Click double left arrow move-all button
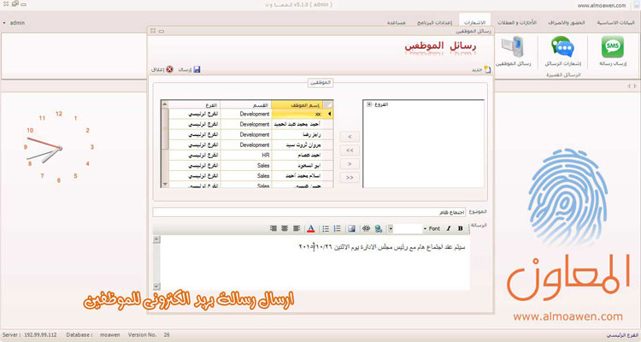The width and height of the screenshot is (641, 342). 350,150
